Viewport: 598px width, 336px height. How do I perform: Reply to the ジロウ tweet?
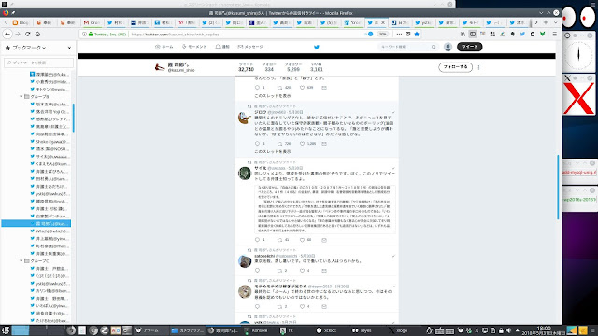tap(258, 144)
